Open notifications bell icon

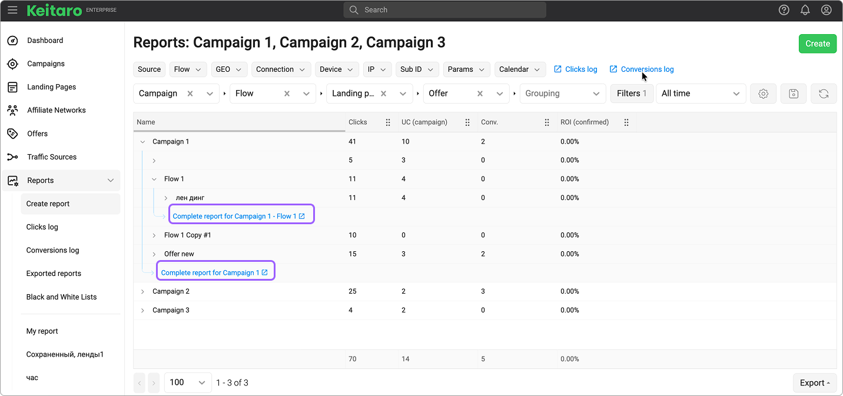805,10
